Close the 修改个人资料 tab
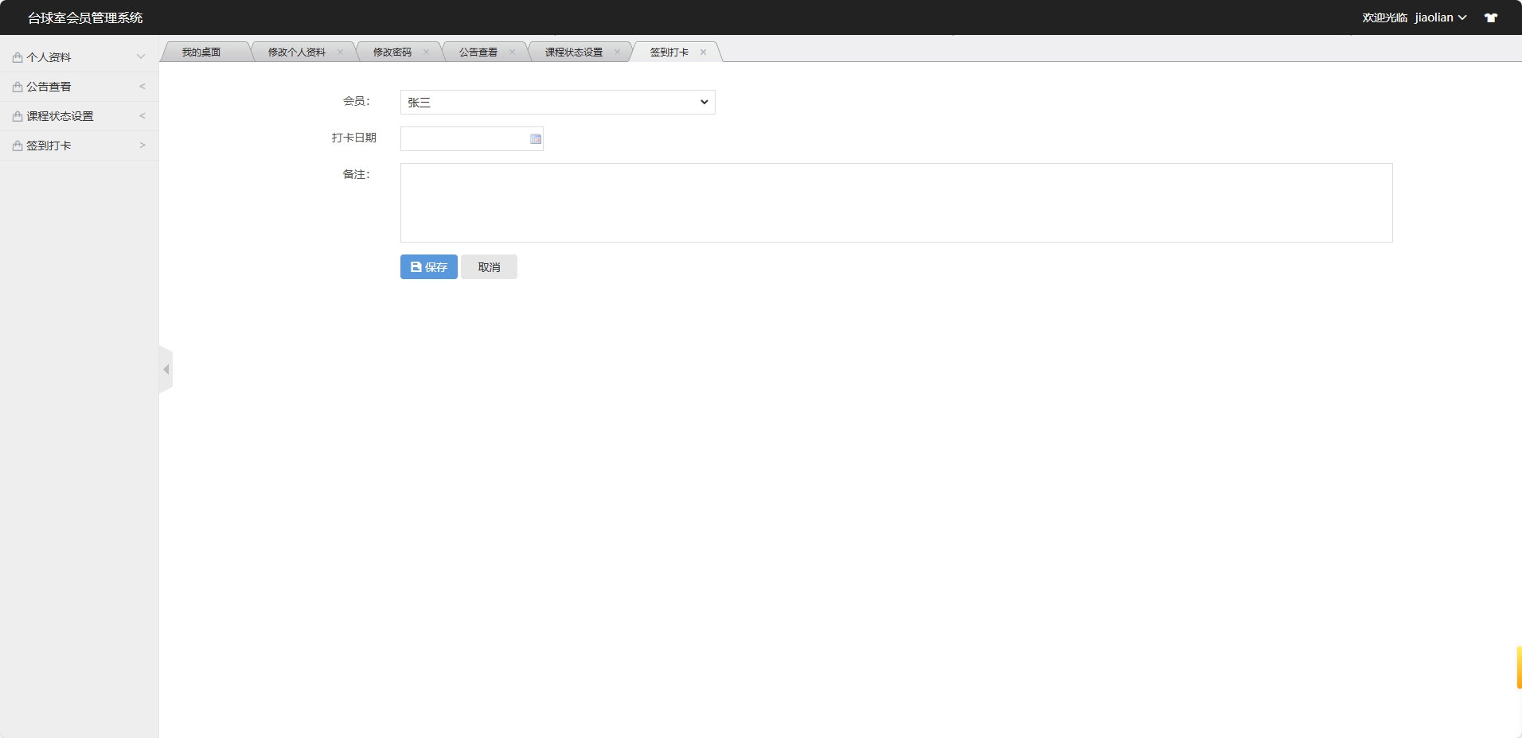Screen dimensions: 1522x738 340,52
